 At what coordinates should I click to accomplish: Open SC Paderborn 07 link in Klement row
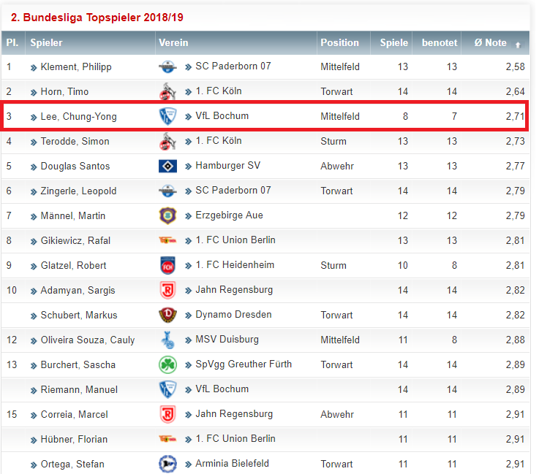click(x=233, y=66)
